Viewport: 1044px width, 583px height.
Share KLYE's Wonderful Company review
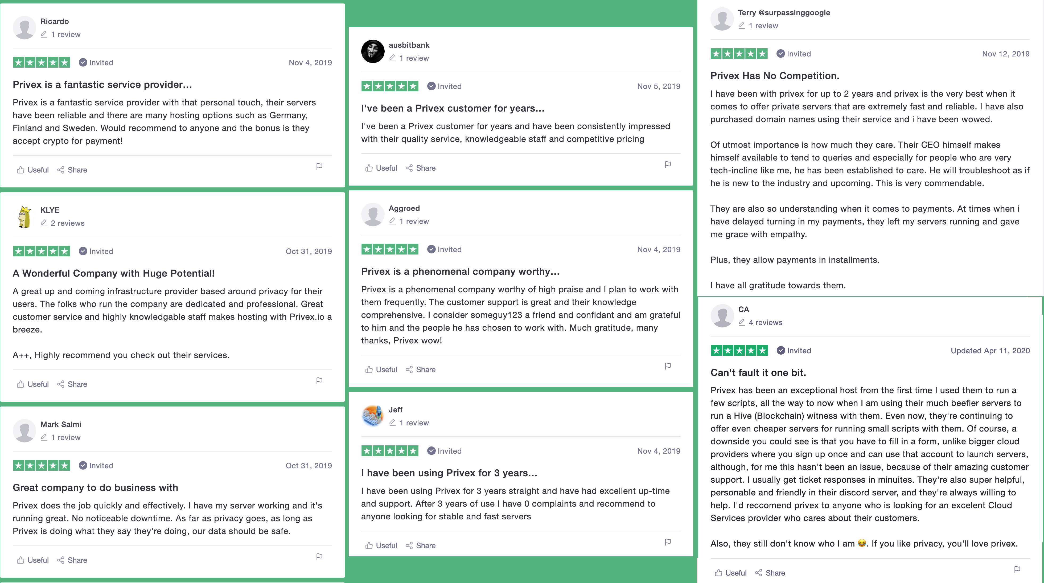[72, 384]
